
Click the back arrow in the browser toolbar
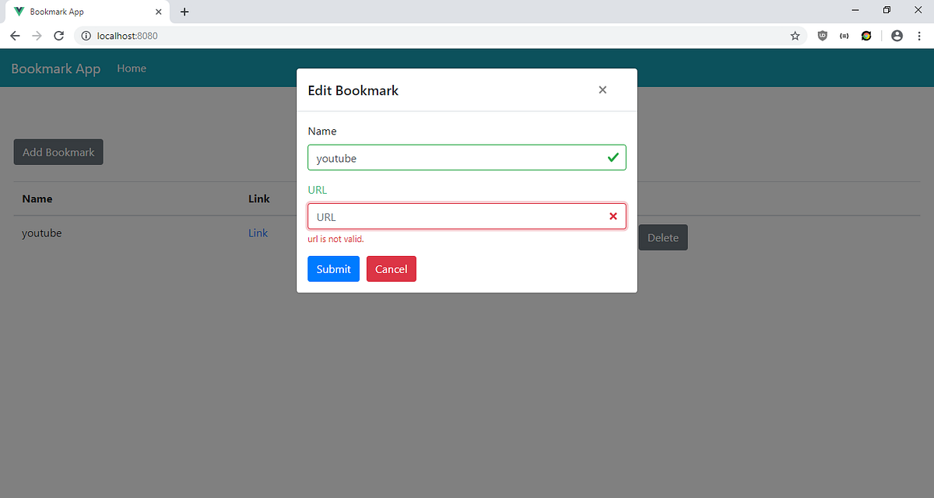tap(15, 35)
